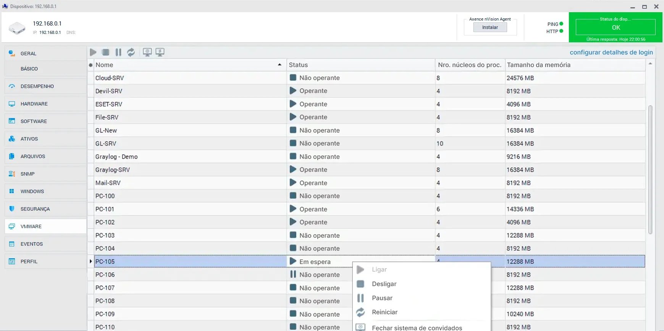Click the HTTP green status indicator
Viewport: 664px width, 331px height.
click(x=561, y=31)
